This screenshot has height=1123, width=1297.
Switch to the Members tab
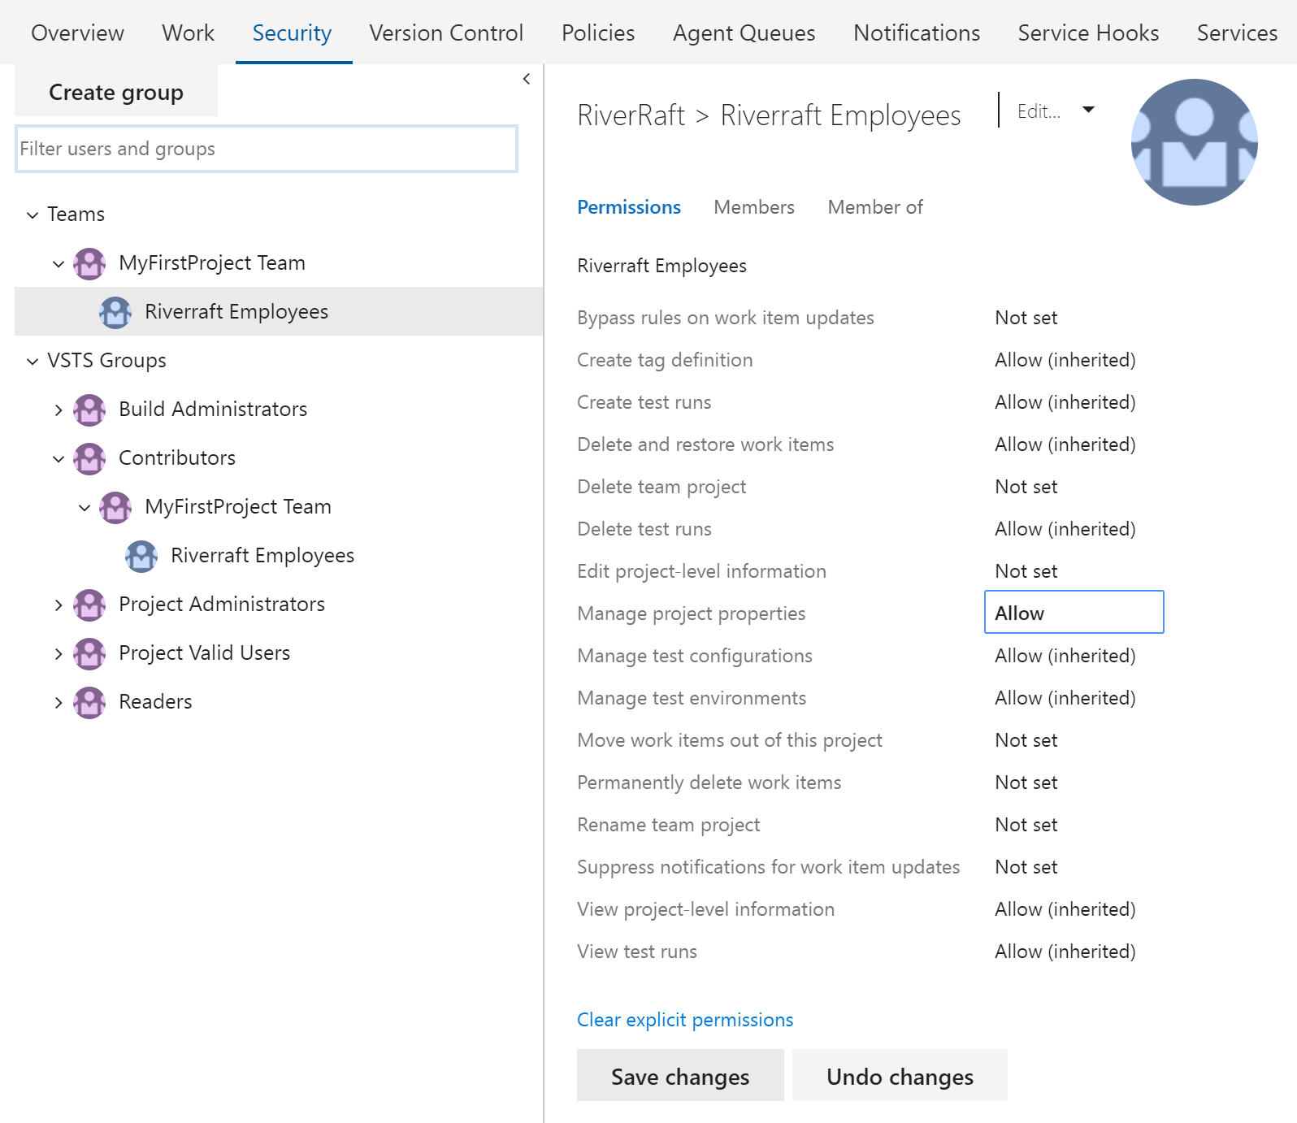coord(753,207)
